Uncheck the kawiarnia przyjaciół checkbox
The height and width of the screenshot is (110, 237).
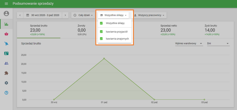pyautogui.click(x=101, y=32)
